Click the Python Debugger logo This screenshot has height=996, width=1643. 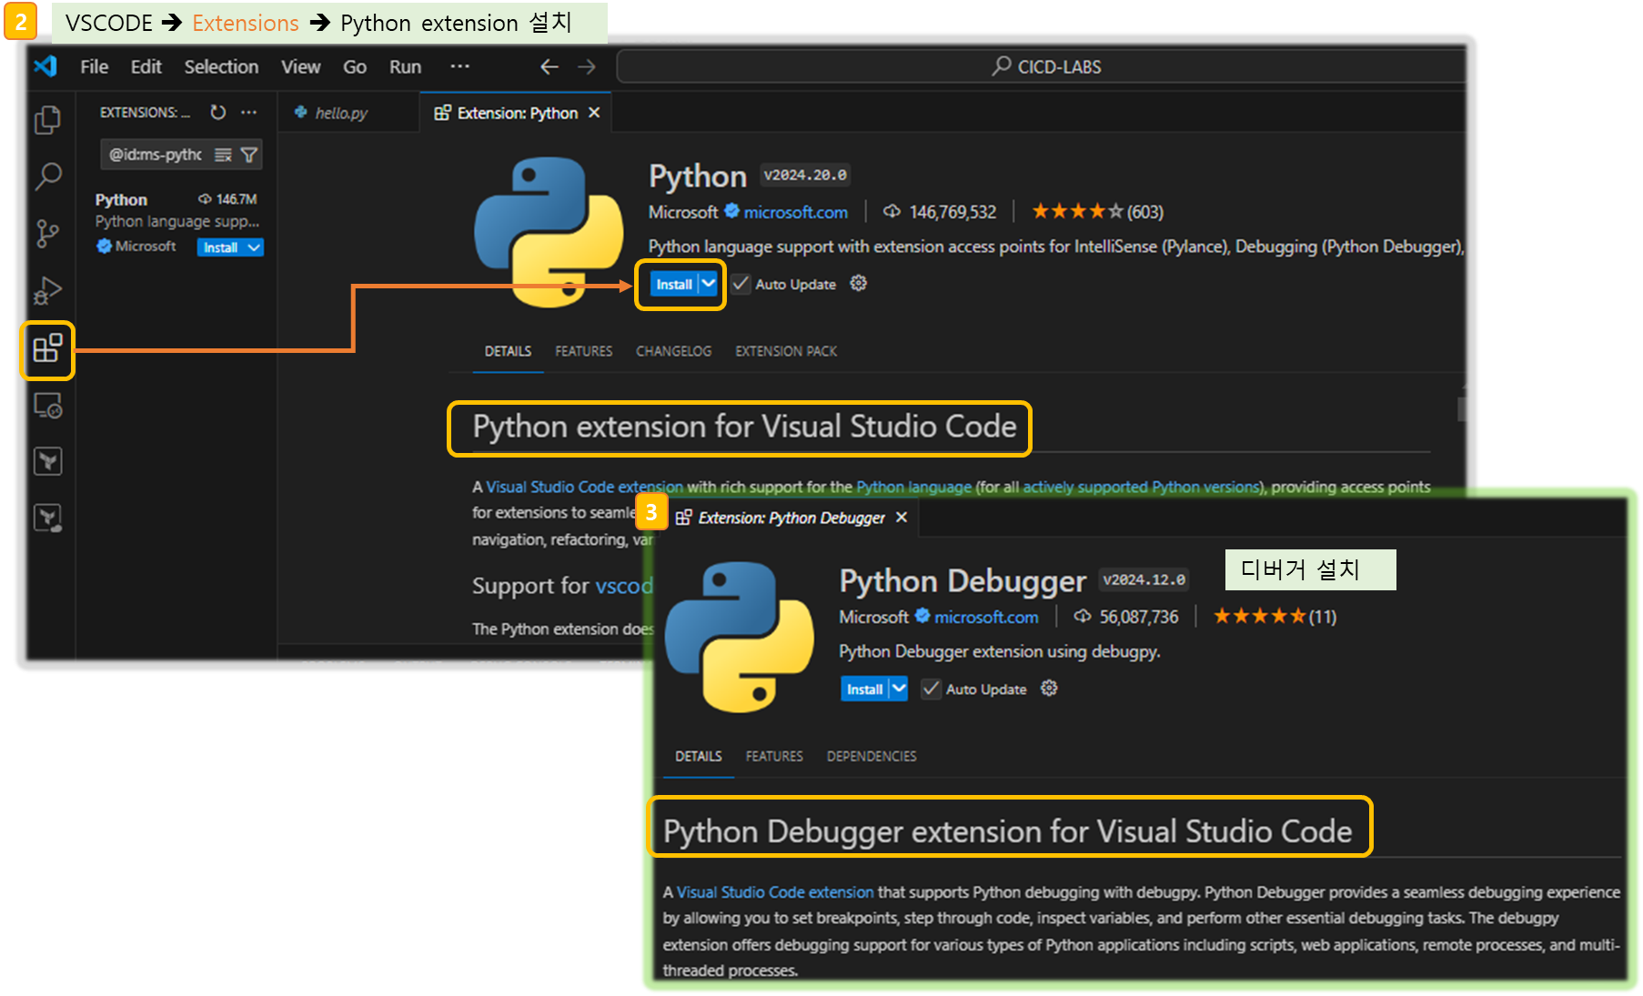click(x=740, y=637)
